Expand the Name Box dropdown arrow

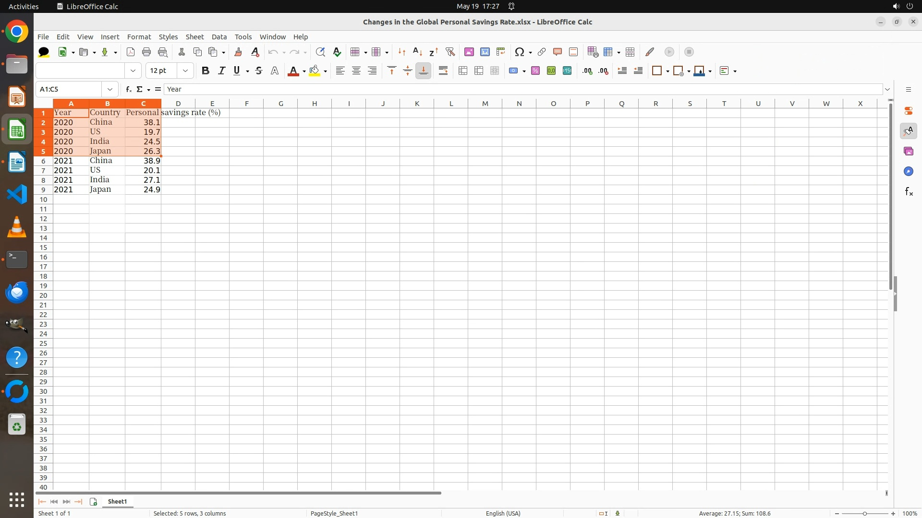[x=110, y=89]
